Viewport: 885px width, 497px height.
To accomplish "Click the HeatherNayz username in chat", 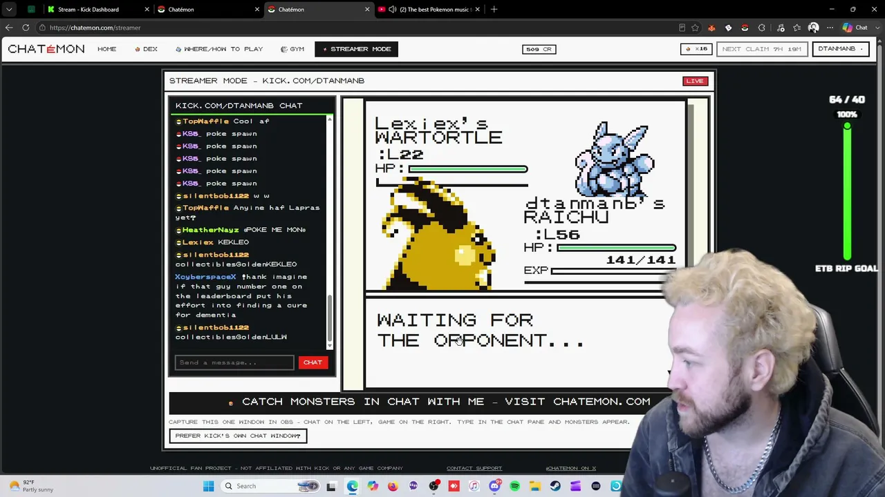I will point(211,230).
